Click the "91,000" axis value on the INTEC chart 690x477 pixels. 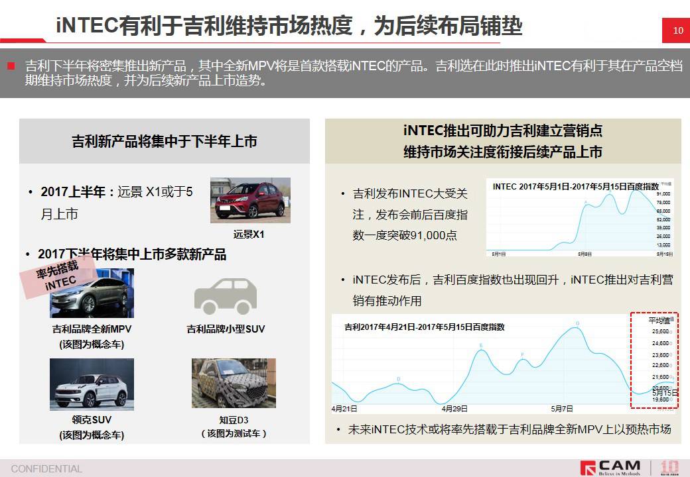663,193
